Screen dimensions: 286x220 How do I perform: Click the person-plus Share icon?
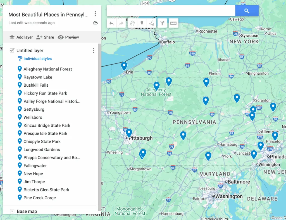point(39,37)
